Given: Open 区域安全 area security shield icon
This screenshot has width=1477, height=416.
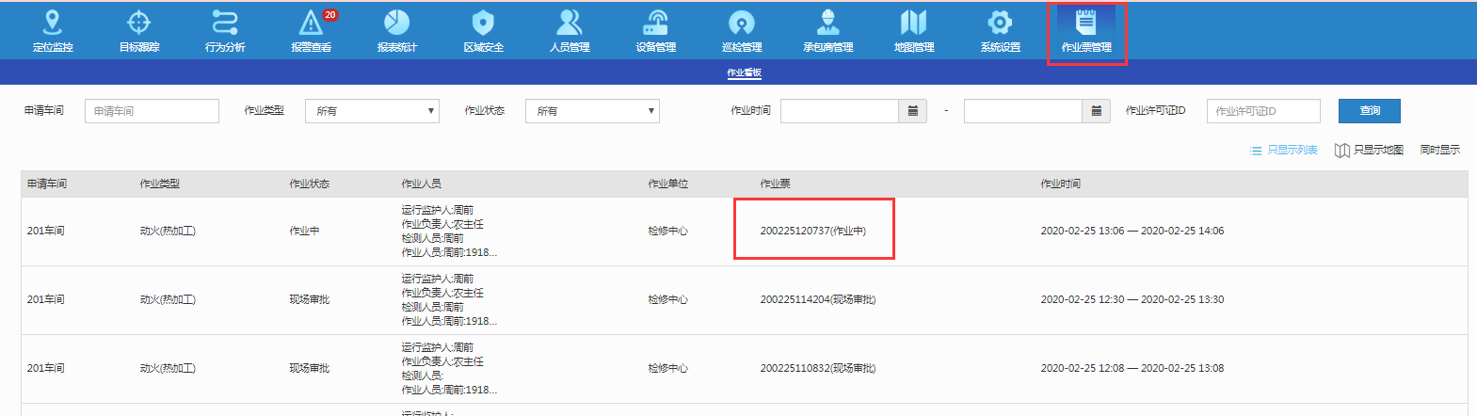Looking at the screenshot, I should click(x=483, y=30).
